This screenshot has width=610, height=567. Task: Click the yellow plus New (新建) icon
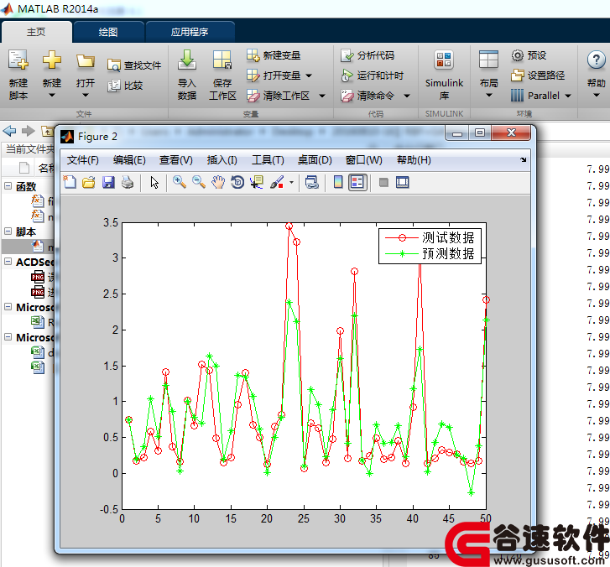click(52, 60)
